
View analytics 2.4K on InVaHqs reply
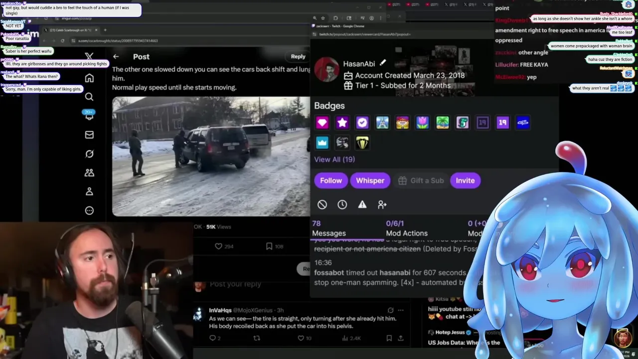point(351,338)
